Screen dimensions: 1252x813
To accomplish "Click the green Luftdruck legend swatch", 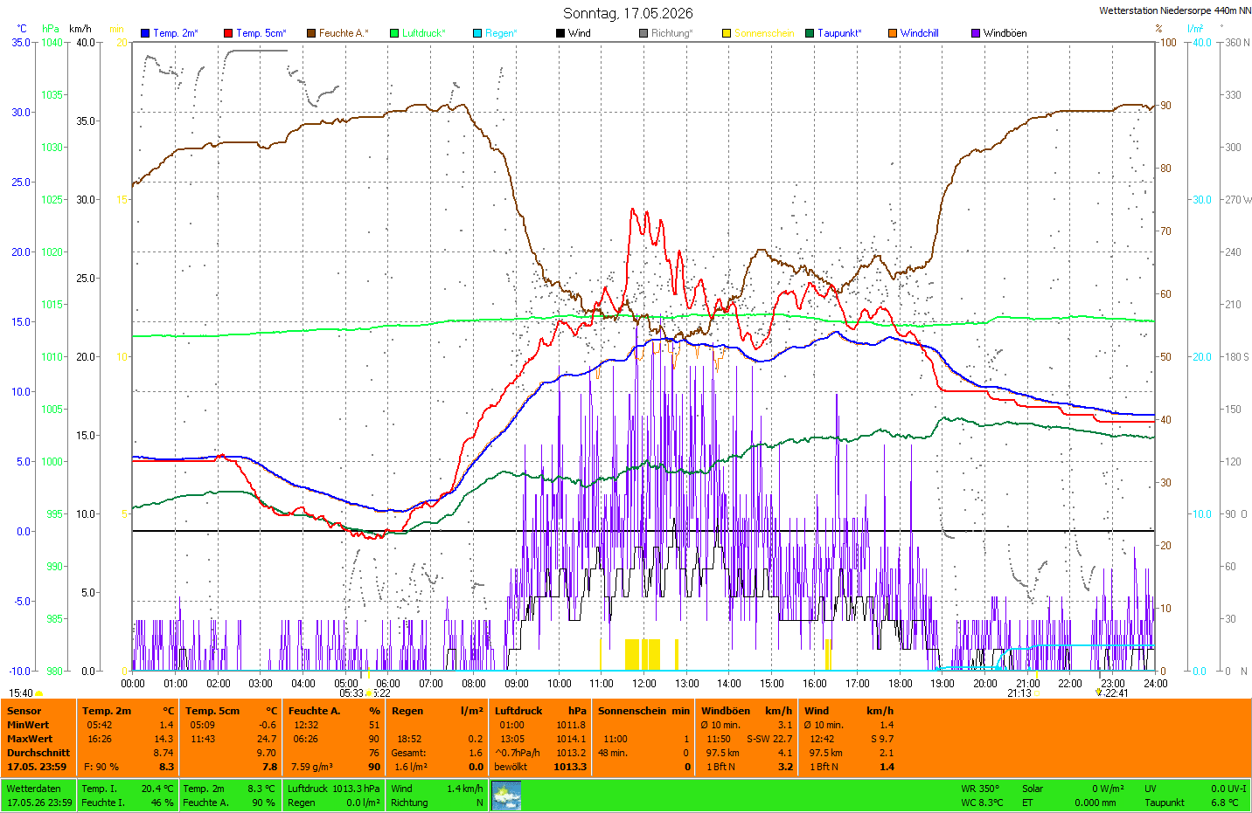I will point(394,33).
